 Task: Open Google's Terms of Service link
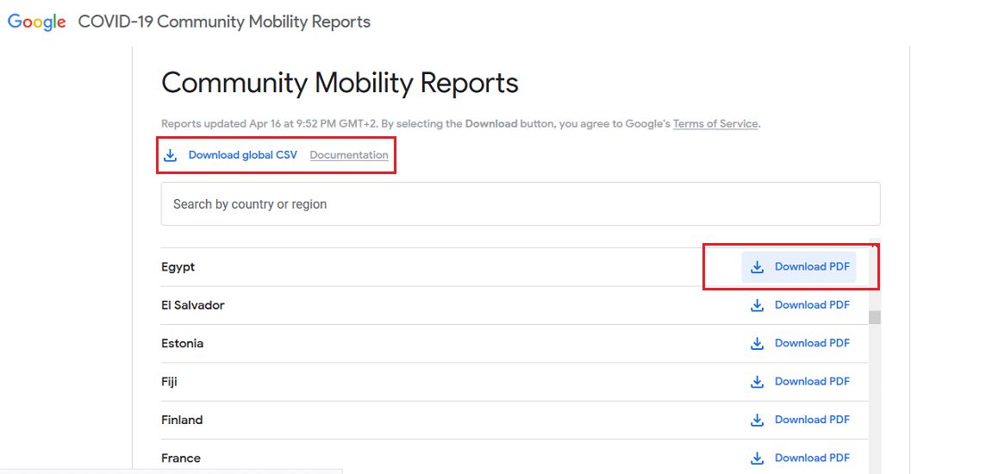(x=715, y=124)
